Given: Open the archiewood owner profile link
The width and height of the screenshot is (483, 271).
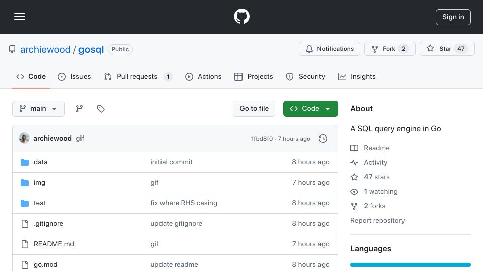Looking at the screenshot, I should tap(45, 49).
